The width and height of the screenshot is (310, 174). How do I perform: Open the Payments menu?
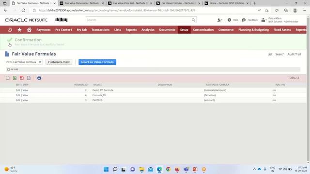click(x=44, y=30)
